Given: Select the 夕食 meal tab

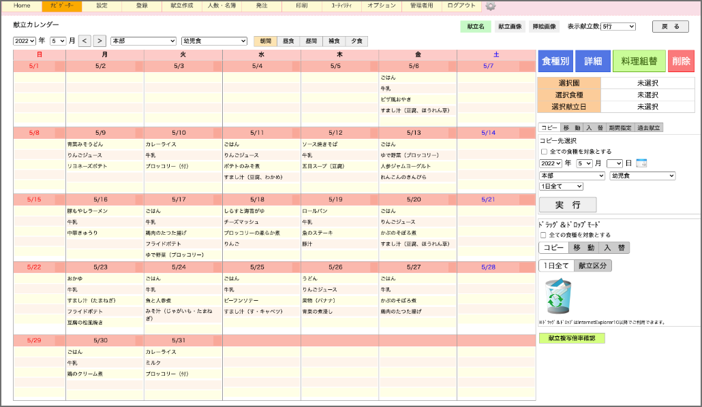Looking at the screenshot, I should [x=357, y=41].
